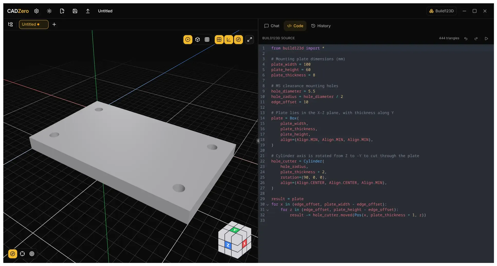Switch to the mesh grid view mode
497x266 pixels.
click(x=207, y=39)
